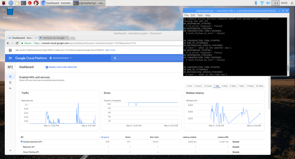Open the Credentials key sidebar icon
Screen dimensions: 295x159
[x=10, y=88]
